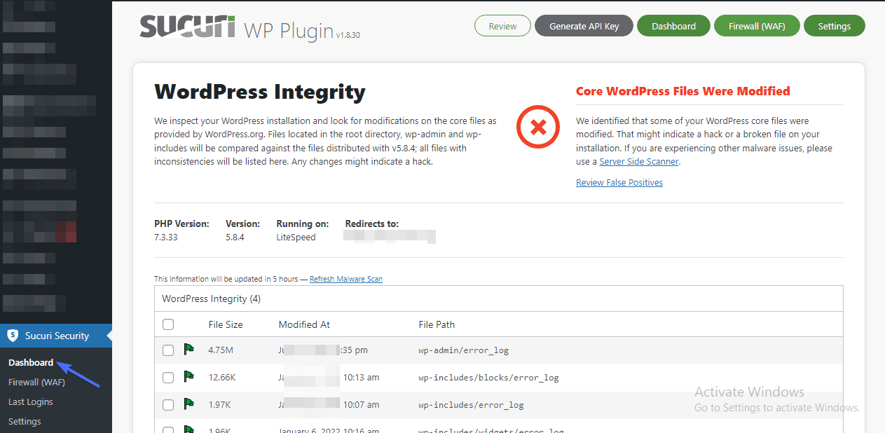Open Sucuri Security menu in sidebar
885x433 pixels.
tap(56, 336)
